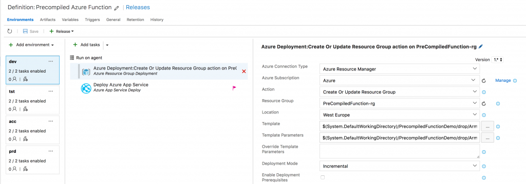
Task: Show info for Template Parameters field
Action: click(498, 138)
